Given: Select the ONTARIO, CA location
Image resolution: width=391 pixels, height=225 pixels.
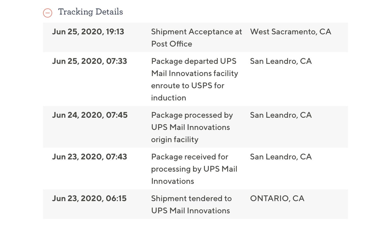Looking at the screenshot, I should 277,199.
